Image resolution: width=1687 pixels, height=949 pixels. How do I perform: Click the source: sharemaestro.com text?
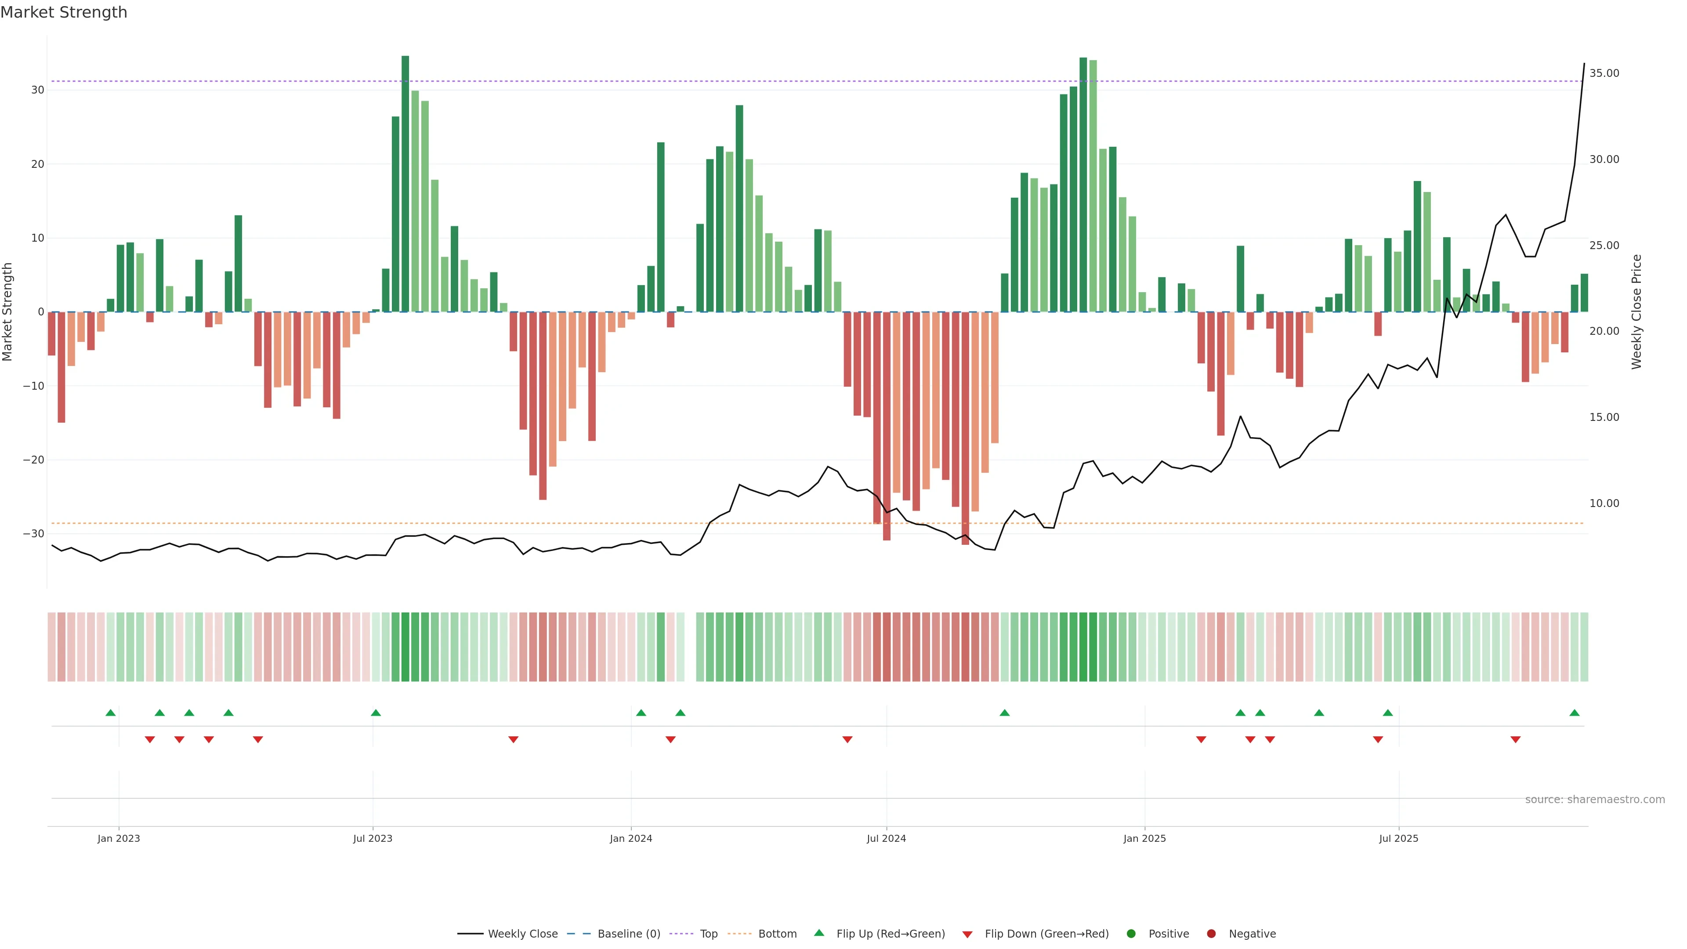point(1595,800)
